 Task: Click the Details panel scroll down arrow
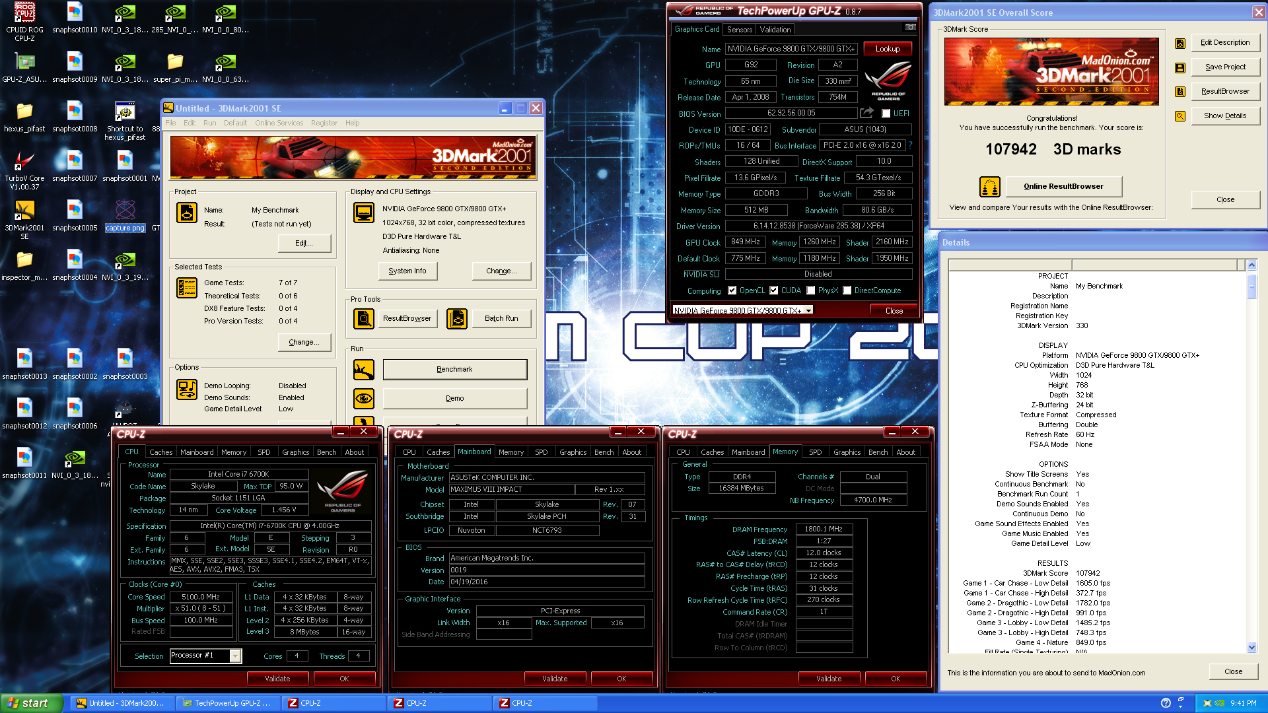click(1251, 648)
